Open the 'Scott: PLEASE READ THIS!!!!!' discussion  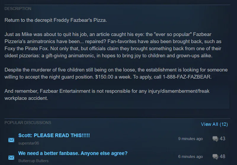coord(54,135)
